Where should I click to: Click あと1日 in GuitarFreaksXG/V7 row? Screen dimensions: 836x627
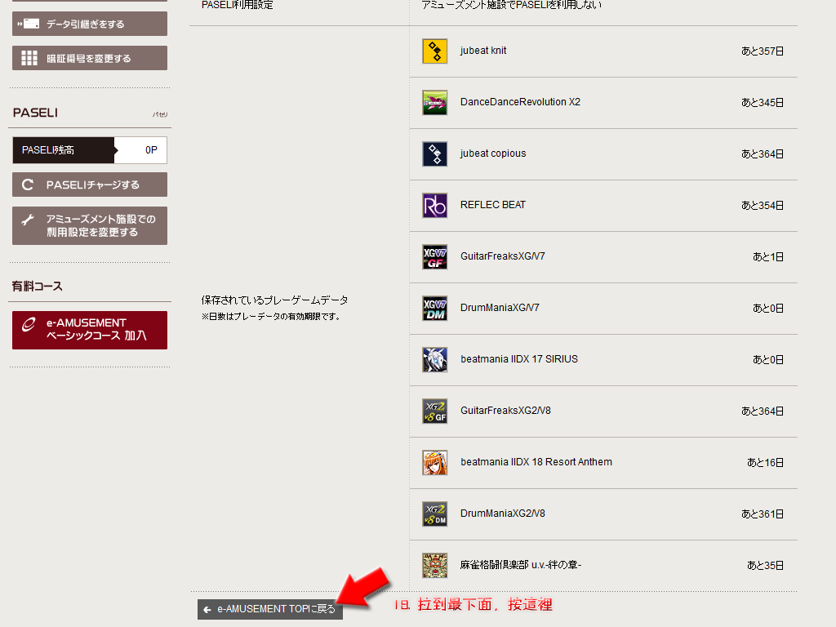pos(768,257)
